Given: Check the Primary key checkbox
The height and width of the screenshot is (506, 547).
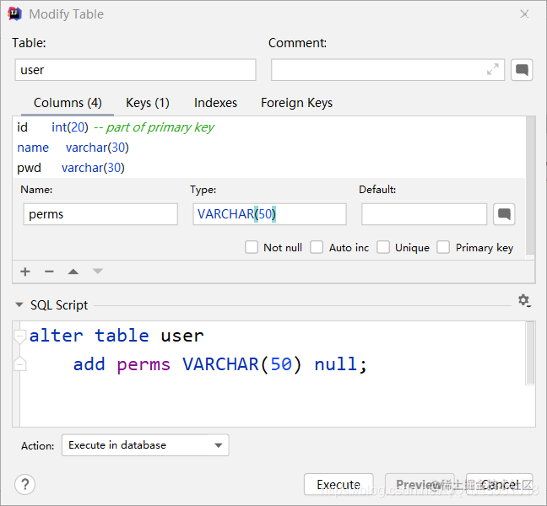Looking at the screenshot, I should [x=443, y=247].
